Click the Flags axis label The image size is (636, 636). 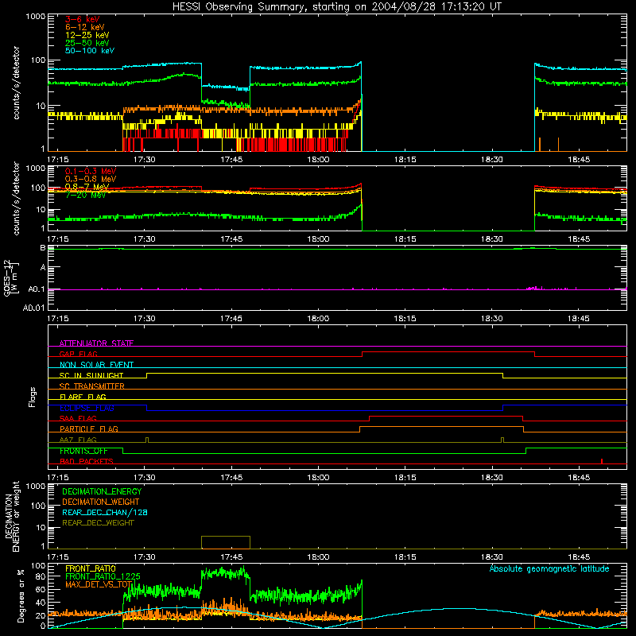point(33,397)
